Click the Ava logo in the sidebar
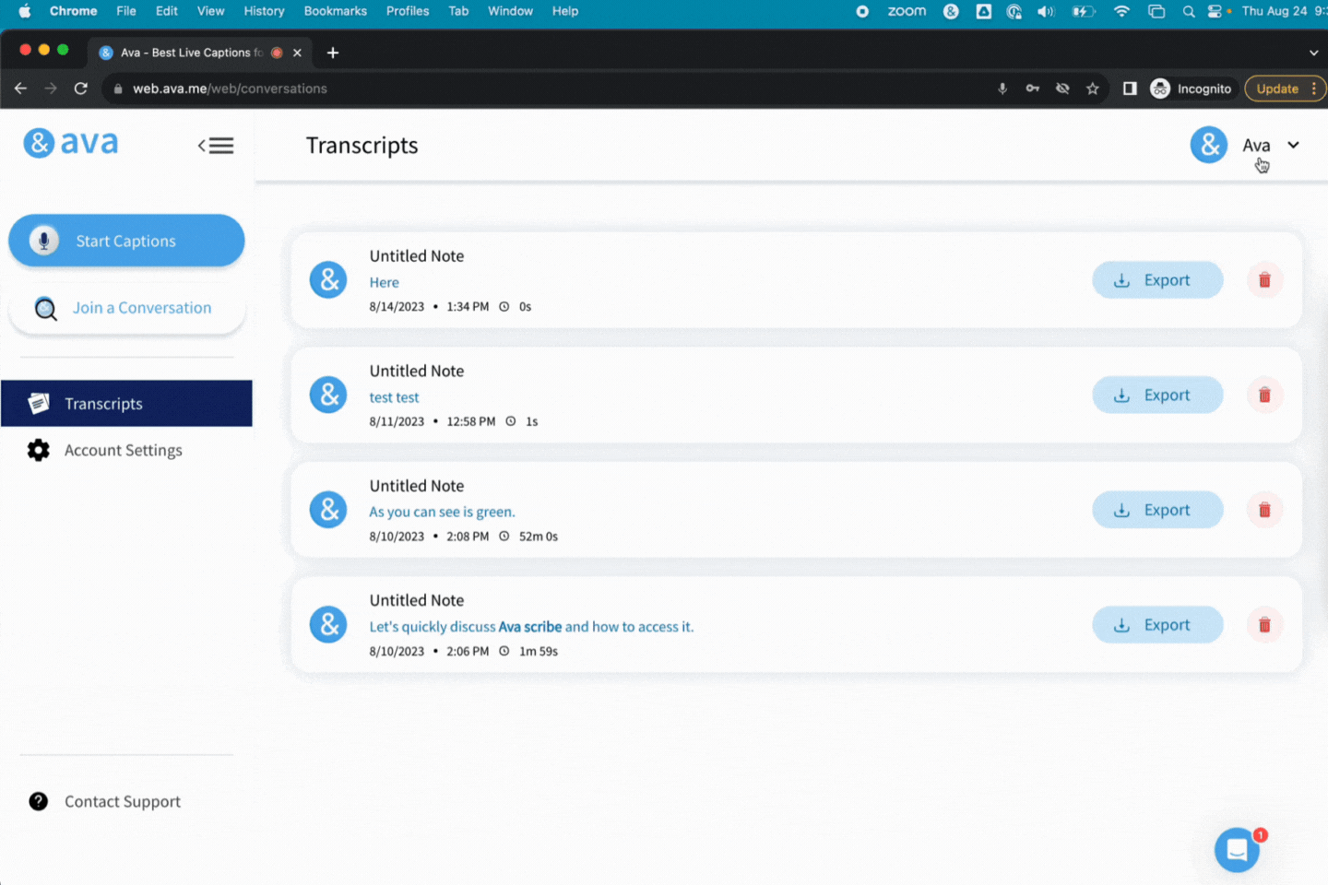The image size is (1328, 885). tap(71, 143)
